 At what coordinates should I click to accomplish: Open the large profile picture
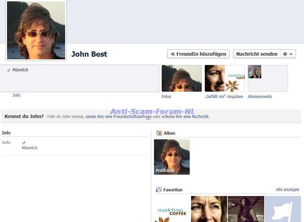coord(36,30)
